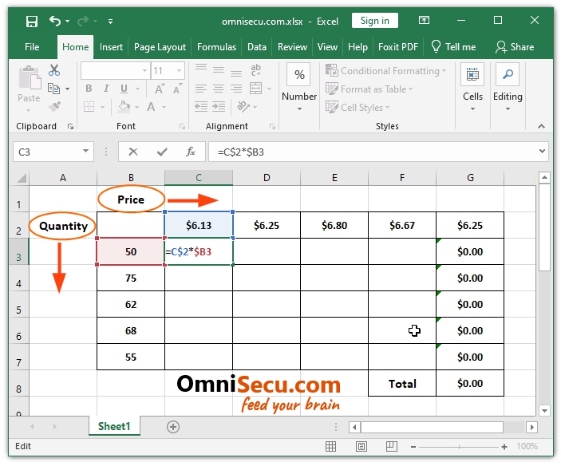
Task: Click the Tell me search box
Action: 453,47
